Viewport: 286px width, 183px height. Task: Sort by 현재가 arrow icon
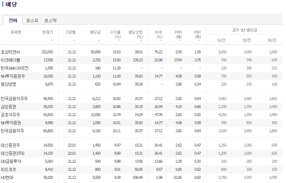pos(51,40)
